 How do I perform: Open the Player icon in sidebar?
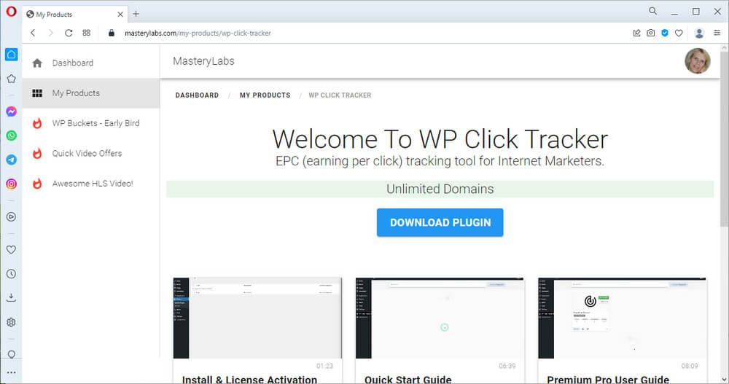pyautogui.click(x=11, y=216)
